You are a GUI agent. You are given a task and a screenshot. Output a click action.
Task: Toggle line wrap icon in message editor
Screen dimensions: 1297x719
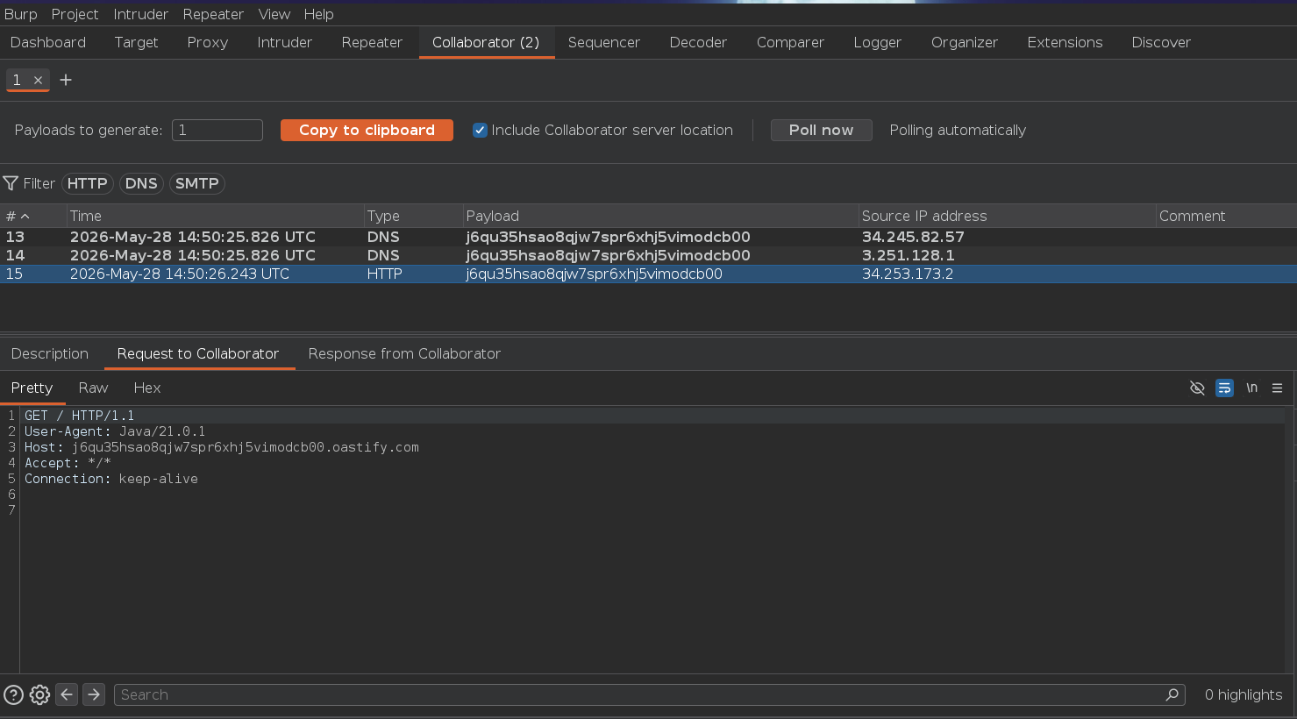pos(1224,388)
